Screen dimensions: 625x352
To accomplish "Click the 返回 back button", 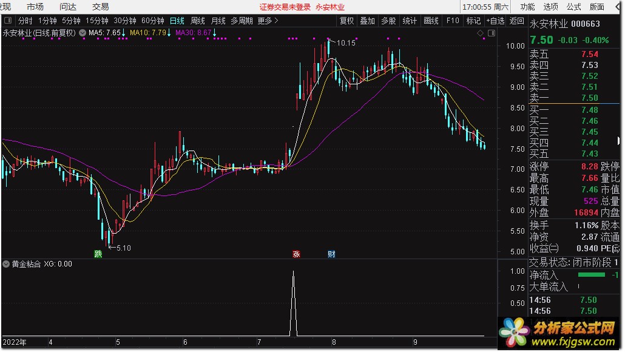I will (x=516, y=21).
